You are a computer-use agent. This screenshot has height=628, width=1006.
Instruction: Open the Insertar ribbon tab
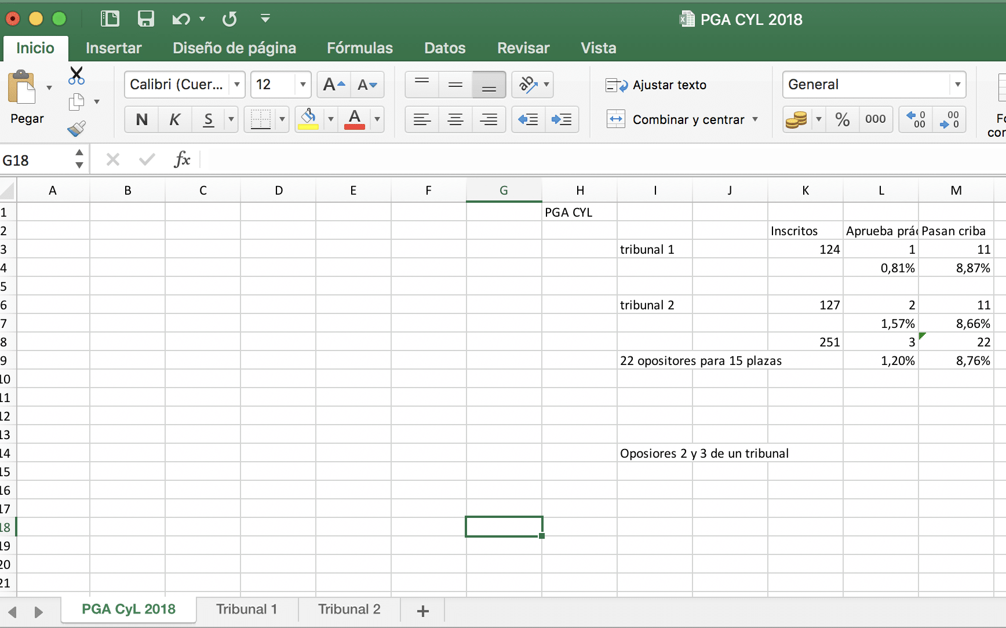114,48
